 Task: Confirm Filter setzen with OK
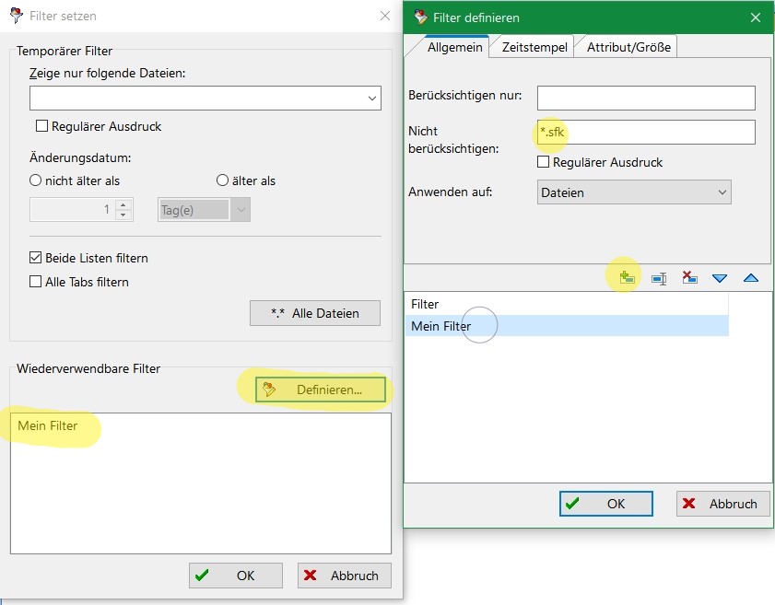[x=236, y=576]
